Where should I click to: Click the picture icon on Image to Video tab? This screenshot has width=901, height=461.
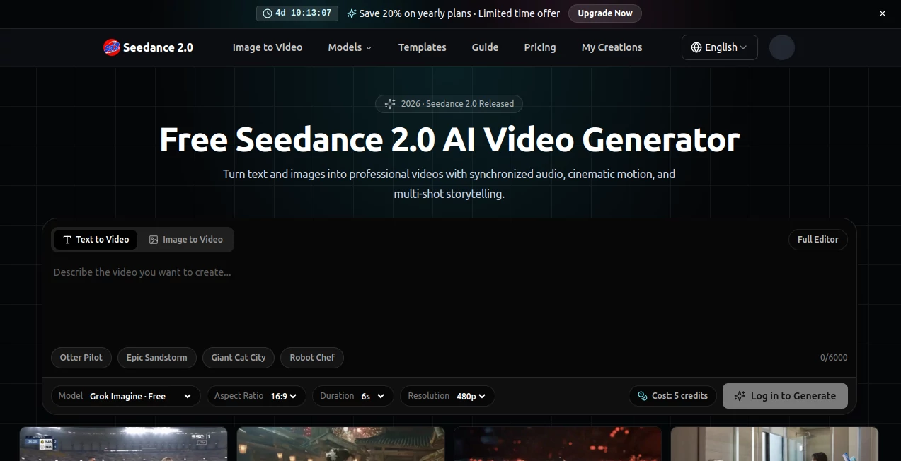coord(154,240)
